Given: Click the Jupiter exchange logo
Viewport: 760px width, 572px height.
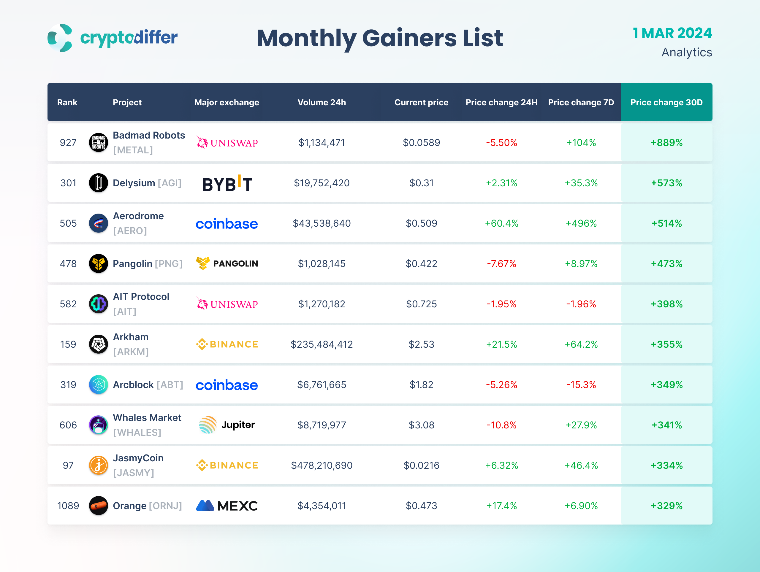Looking at the screenshot, I should pyautogui.click(x=227, y=425).
